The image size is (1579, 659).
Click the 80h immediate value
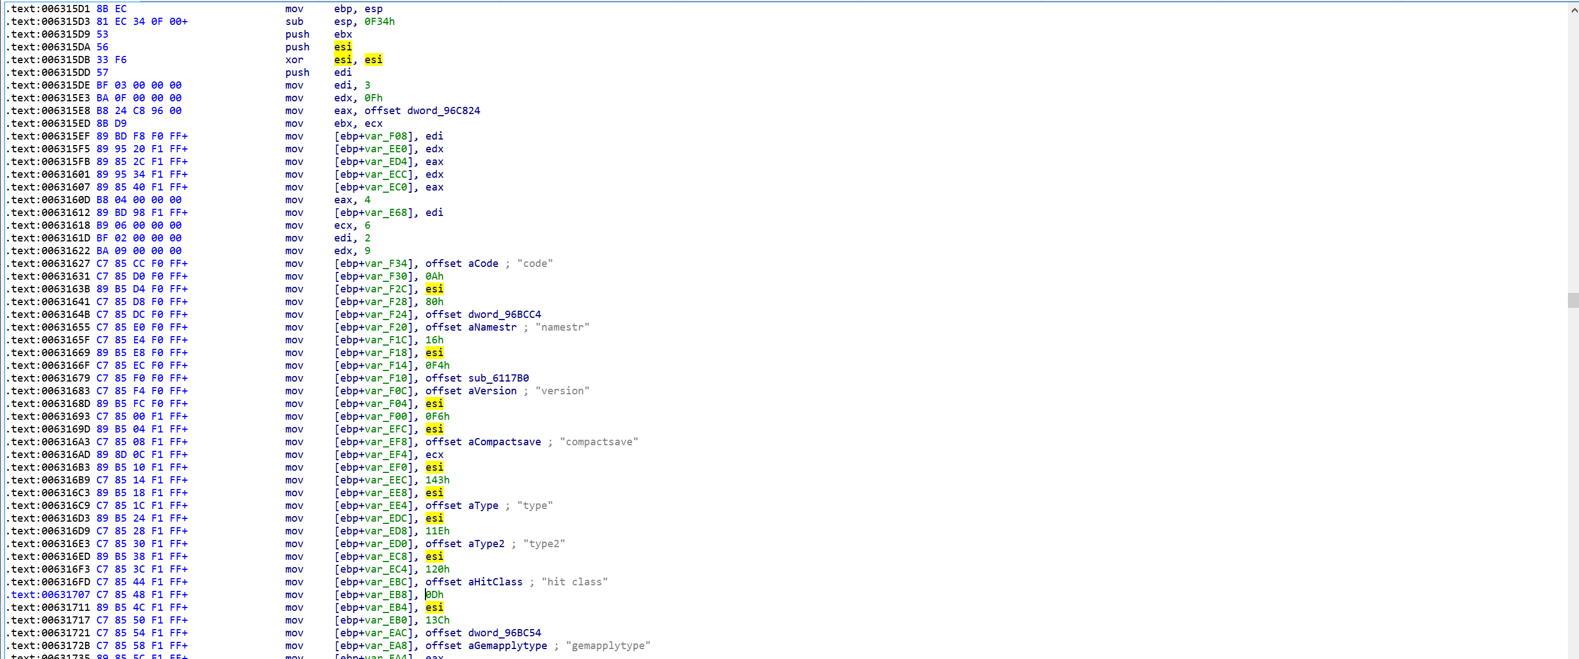(x=434, y=302)
